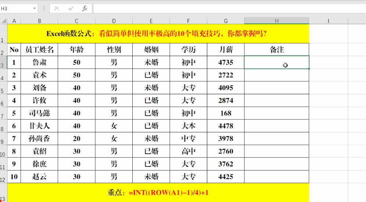Select column C header
The width and height of the screenshot is (366, 202).
[x=76, y=21]
